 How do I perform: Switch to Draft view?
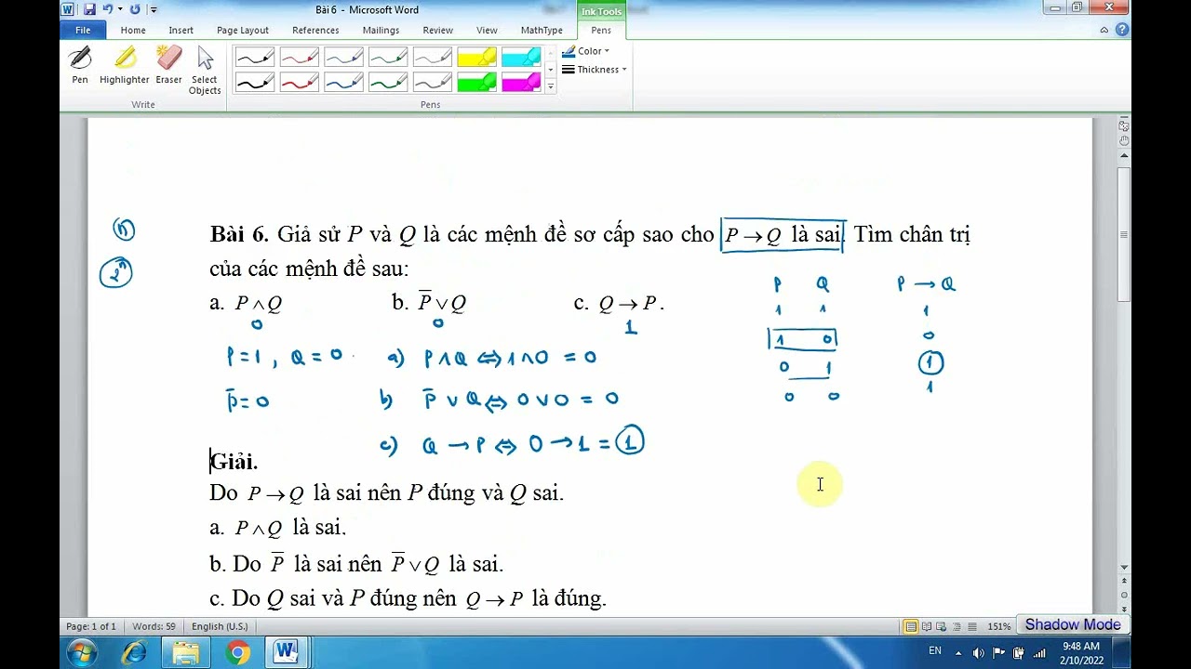(x=972, y=626)
